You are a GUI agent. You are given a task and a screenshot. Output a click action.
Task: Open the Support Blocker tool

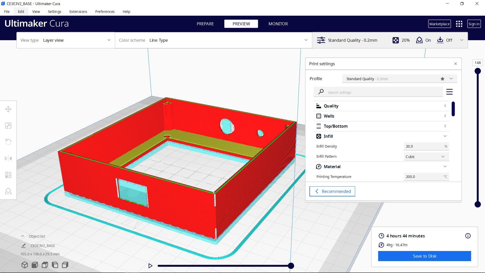click(x=8, y=191)
